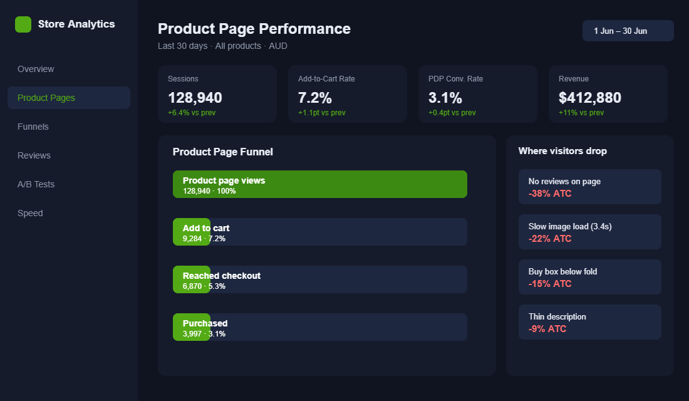Click the Store Analytics title text
689x401 pixels.
(x=76, y=24)
